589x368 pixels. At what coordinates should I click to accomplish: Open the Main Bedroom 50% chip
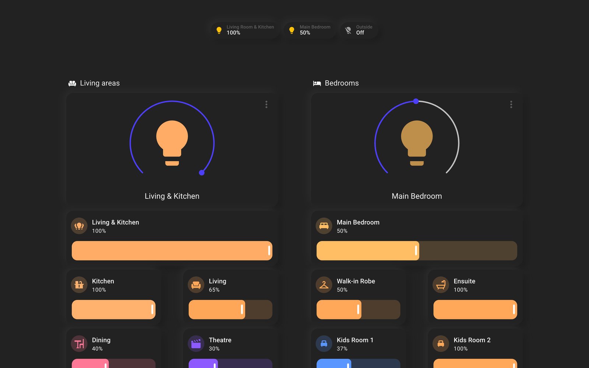[310, 30]
